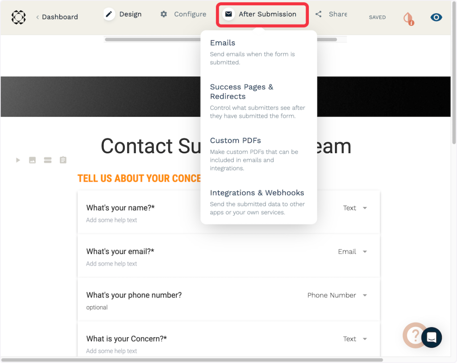The width and height of the screenshot is (457, 363).
Task: Open the Configure tab
Action: click(x=183, y=14)
